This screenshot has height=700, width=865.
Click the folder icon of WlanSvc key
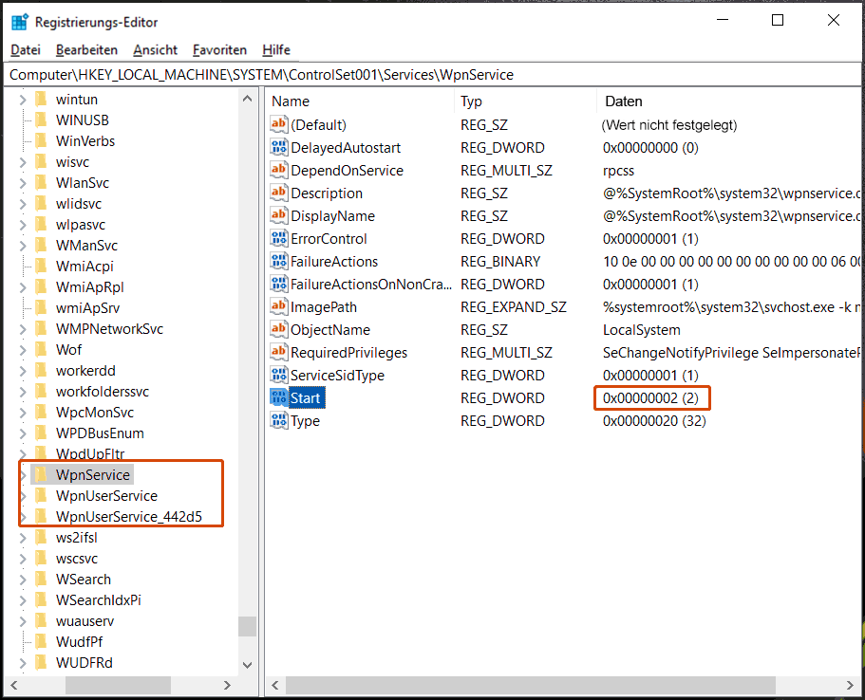point(41,182)
